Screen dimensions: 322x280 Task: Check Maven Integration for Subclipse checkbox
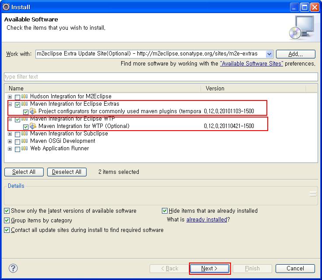tap(17, 134)
